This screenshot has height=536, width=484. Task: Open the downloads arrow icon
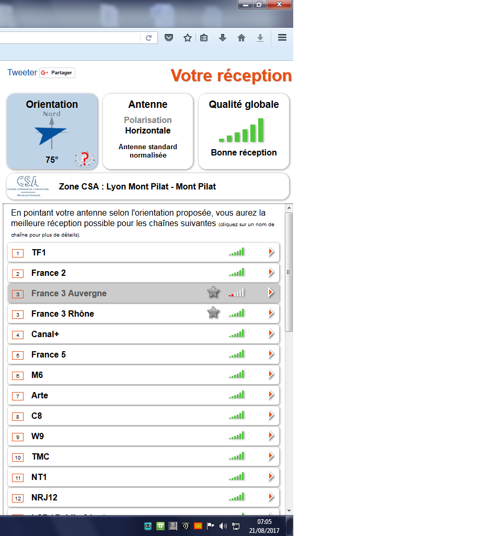223,38
